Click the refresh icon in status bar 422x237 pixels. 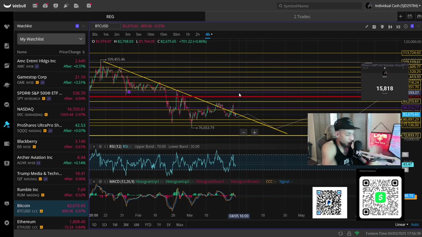(x=341, y=233)
